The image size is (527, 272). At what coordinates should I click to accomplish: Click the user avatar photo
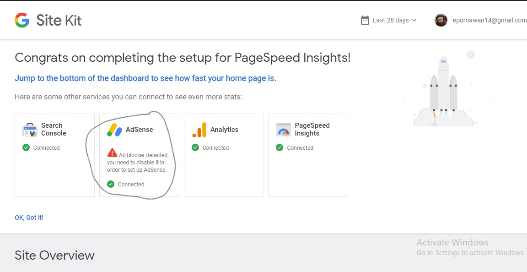point(441,20)
